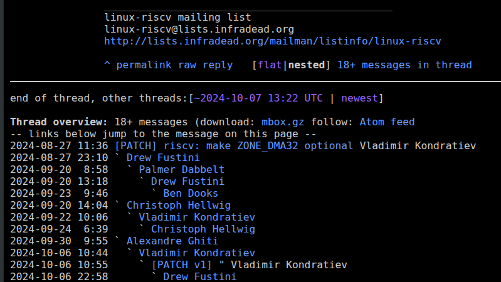Open "18+ messages in thread" link

[404, 65]
